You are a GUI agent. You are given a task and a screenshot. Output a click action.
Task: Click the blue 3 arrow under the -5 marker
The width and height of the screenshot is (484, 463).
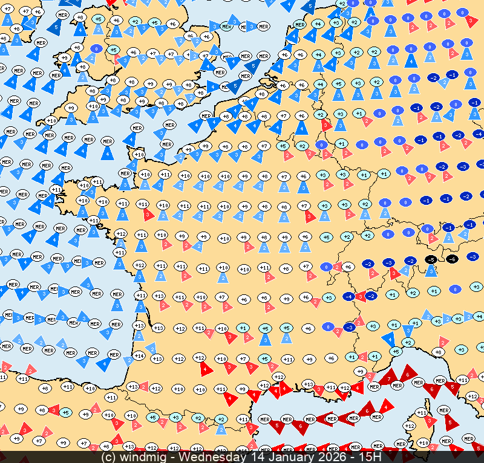tap(431, 271)
